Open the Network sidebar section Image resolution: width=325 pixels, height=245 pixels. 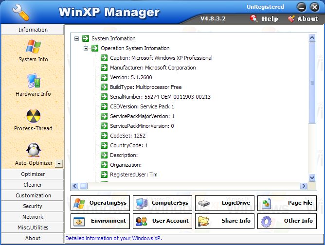33,217
